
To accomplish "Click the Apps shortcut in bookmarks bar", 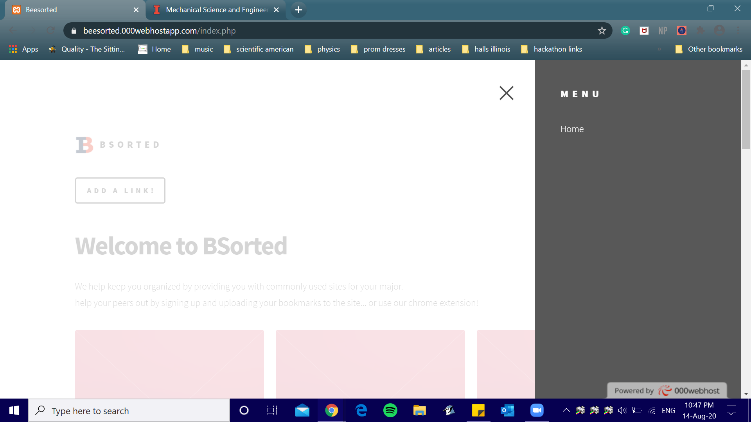I will tap(23, 49).
